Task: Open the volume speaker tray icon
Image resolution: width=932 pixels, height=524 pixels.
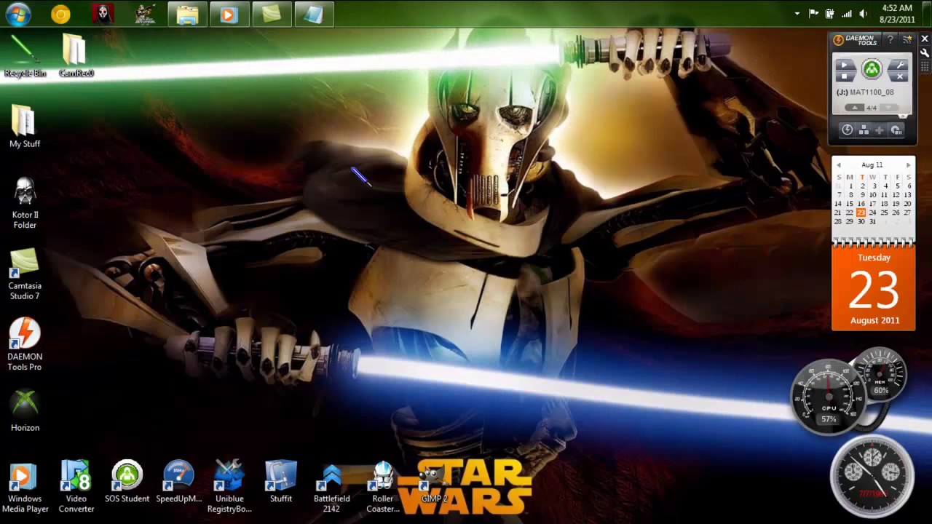Action: pyautogui.click(x=864, y=14)
